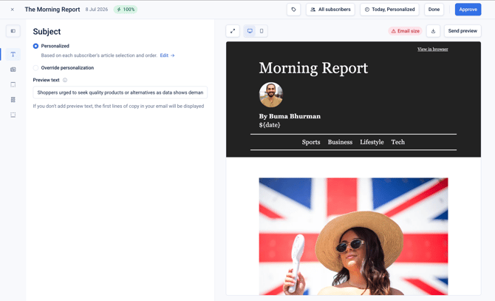Open the Lifestyle tab in newsletter nav
This screenshot has height=301, width=495.
[372, 142]
